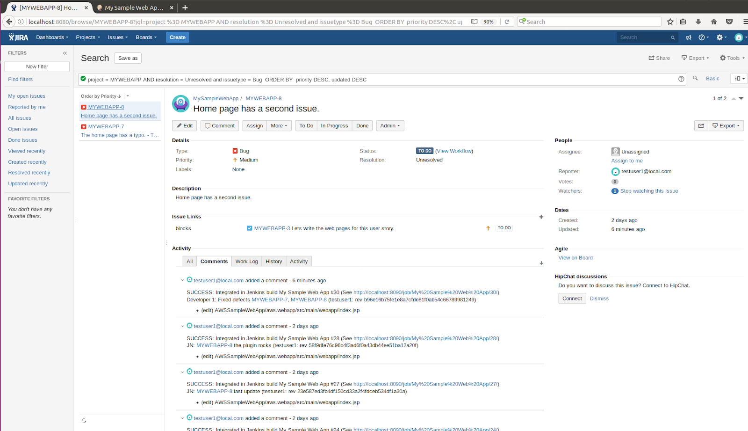Open the order-by field chooser dropdown arrow
The width and height of the screenshot is (748, 431).
(x=128, y=96)
